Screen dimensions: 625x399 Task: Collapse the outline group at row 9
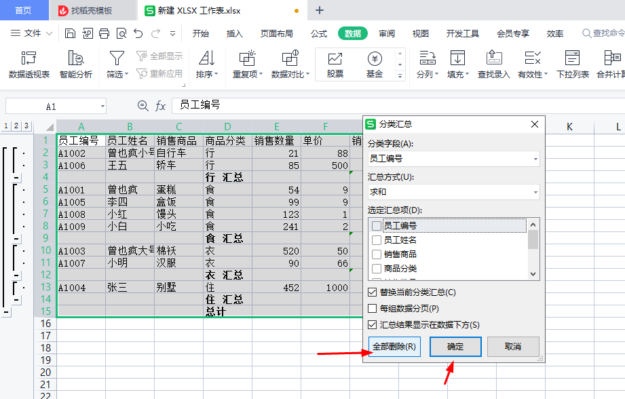pyautogui.click(x=16, y=239)
